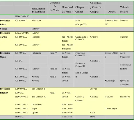Image resolution: width=134 pixels, height=120 pixels.
Task: Click the 'Villa Alta' cell
Action: pos(36,21)
